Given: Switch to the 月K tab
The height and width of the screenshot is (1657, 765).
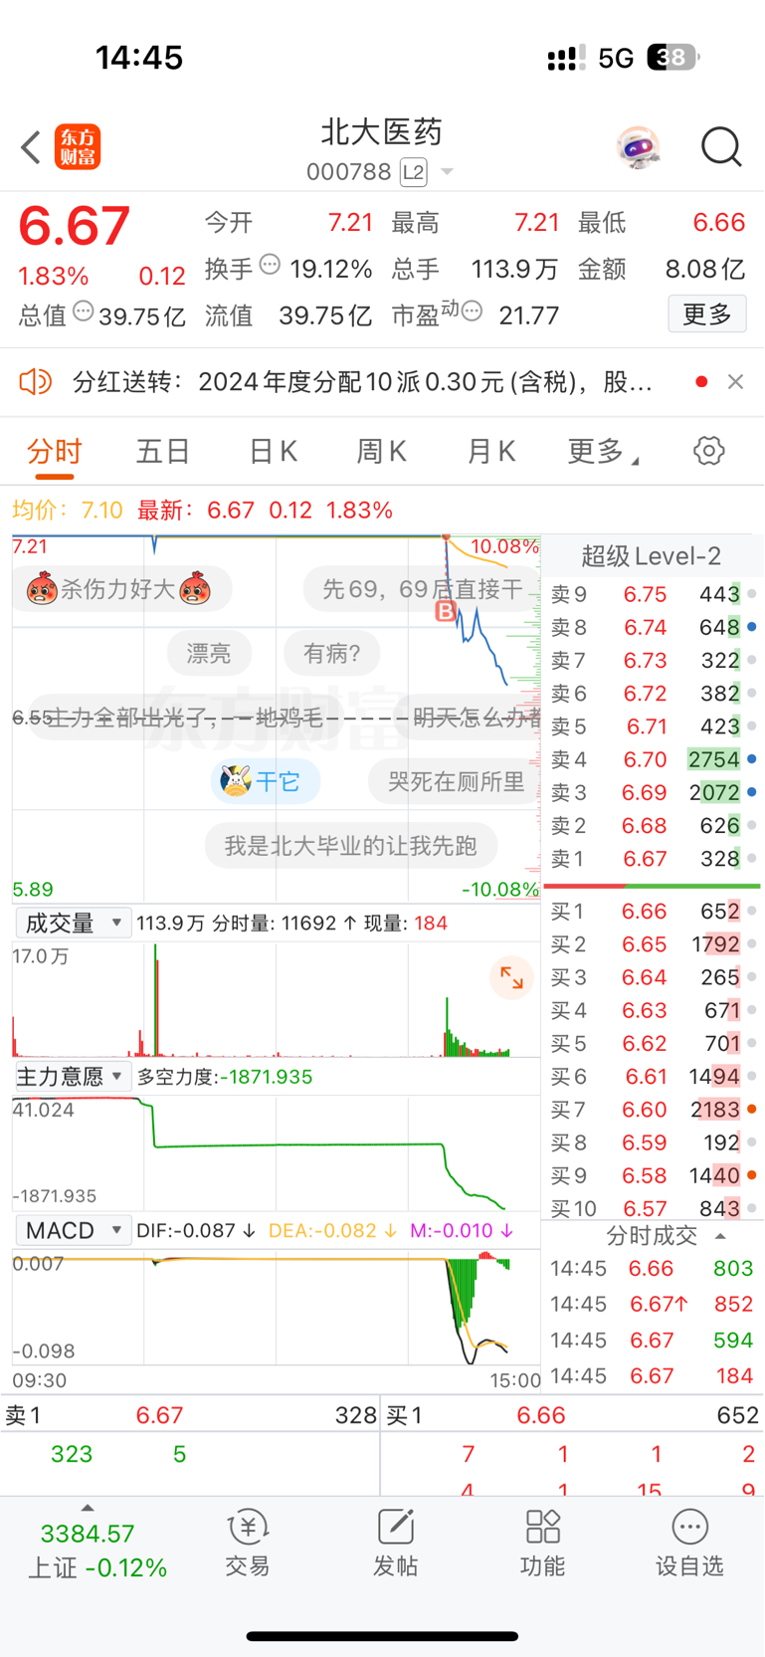Looking at the screenshot, I should tap(490, 452).
